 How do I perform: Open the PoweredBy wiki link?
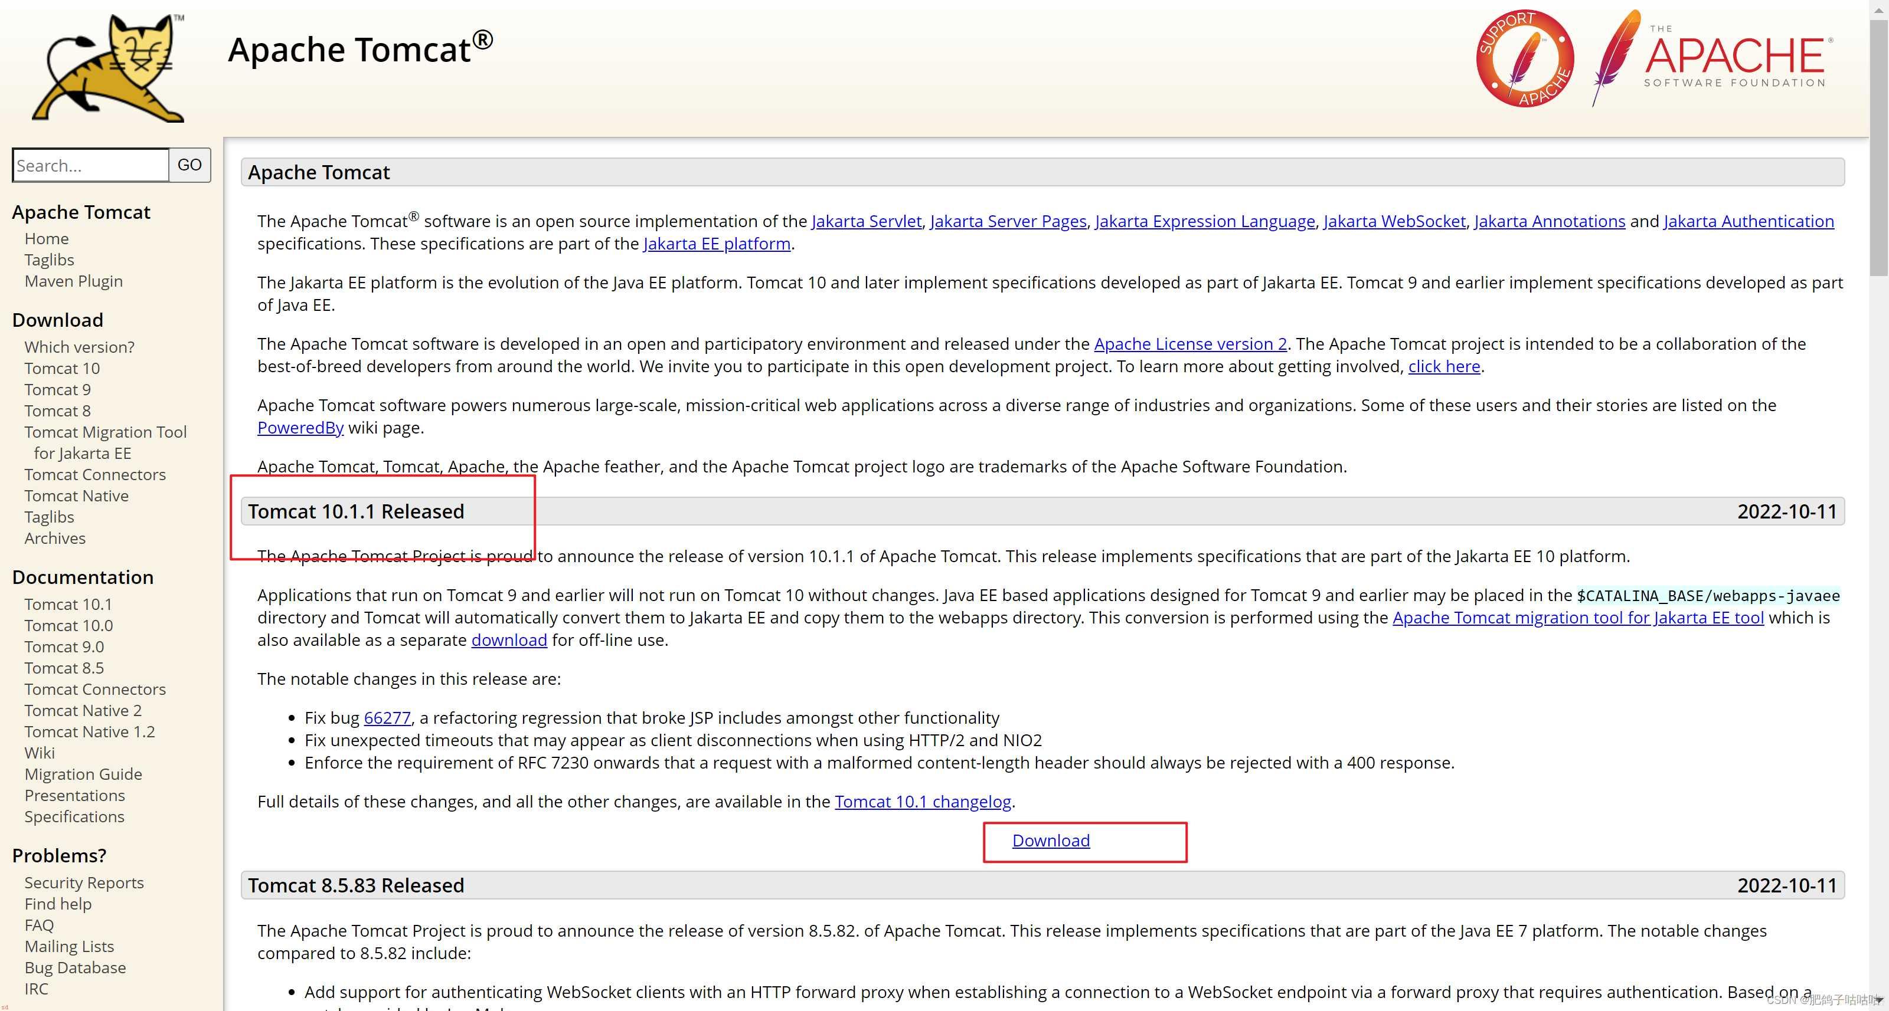pyautogui.click(x=300, y=428)
